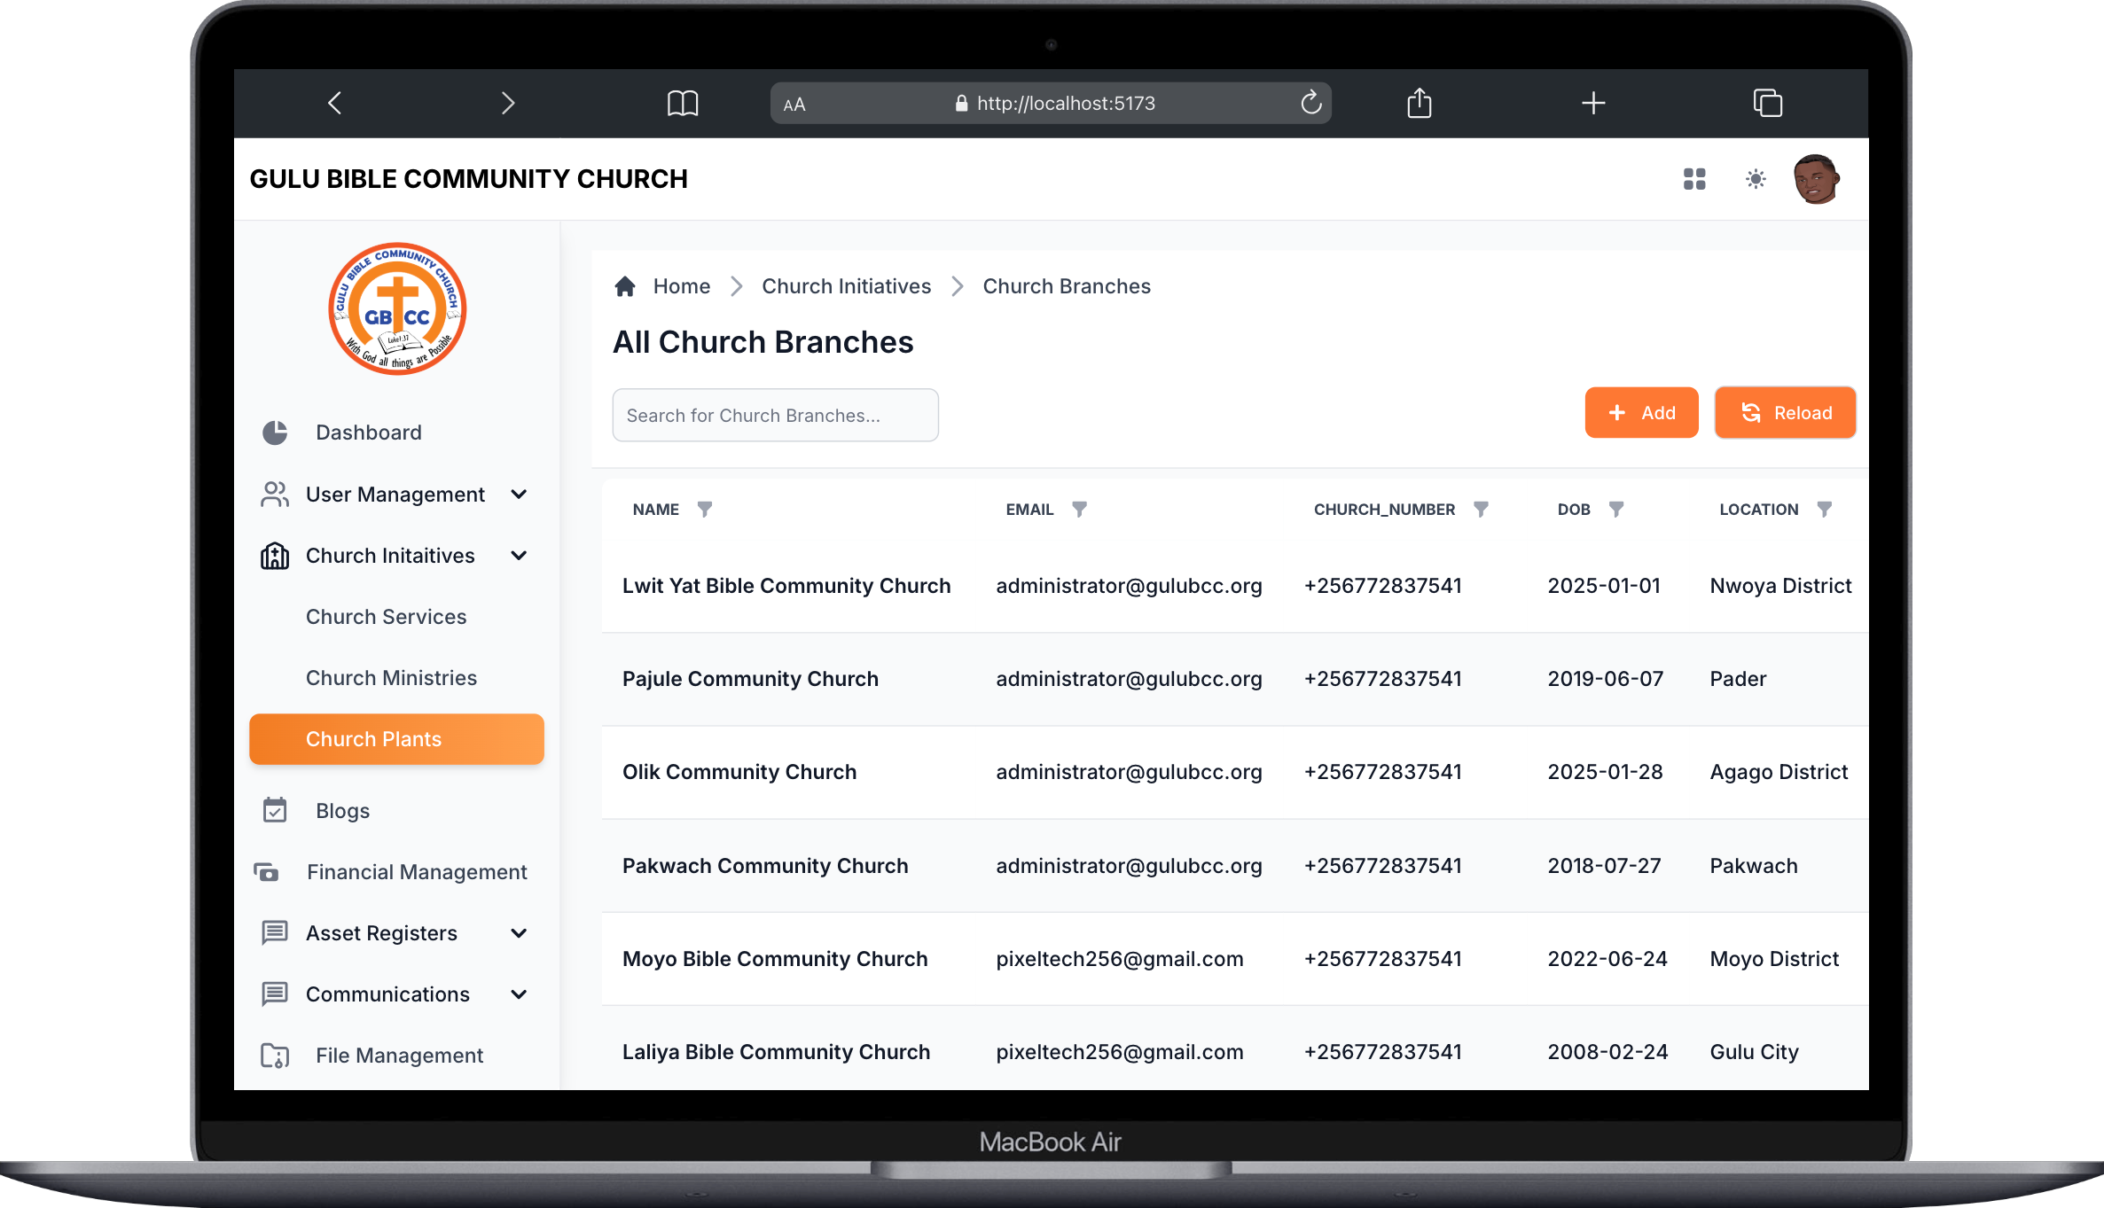
Task: Click the Add button
Action: [1641, 412]
